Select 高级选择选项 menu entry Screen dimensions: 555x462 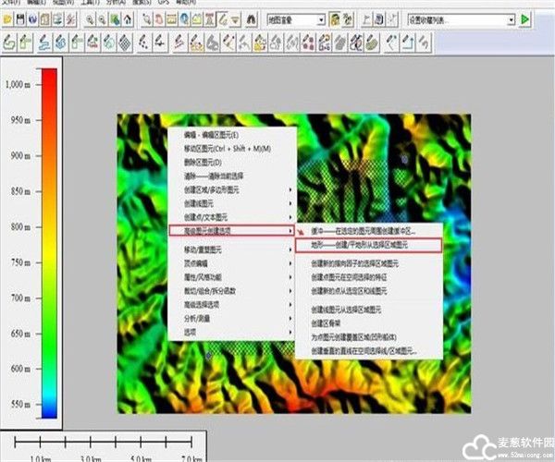[232, 305]
